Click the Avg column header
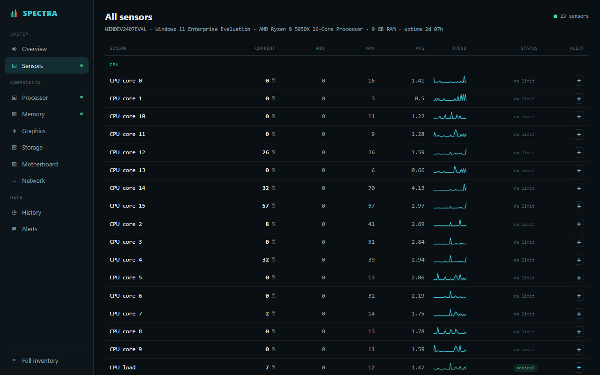This screenshot has height=375, width=600. point(420,48)
